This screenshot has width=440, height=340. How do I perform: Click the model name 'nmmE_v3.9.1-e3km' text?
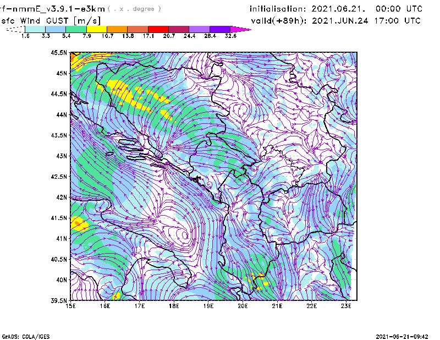point(57,9)
